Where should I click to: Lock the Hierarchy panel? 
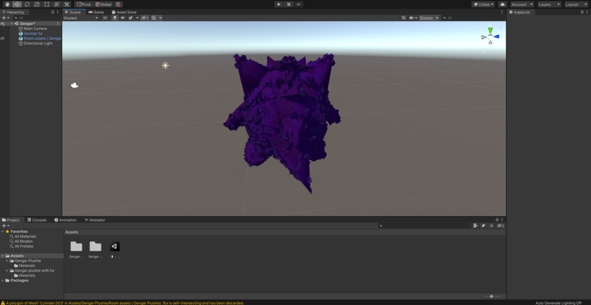[52, 12]
